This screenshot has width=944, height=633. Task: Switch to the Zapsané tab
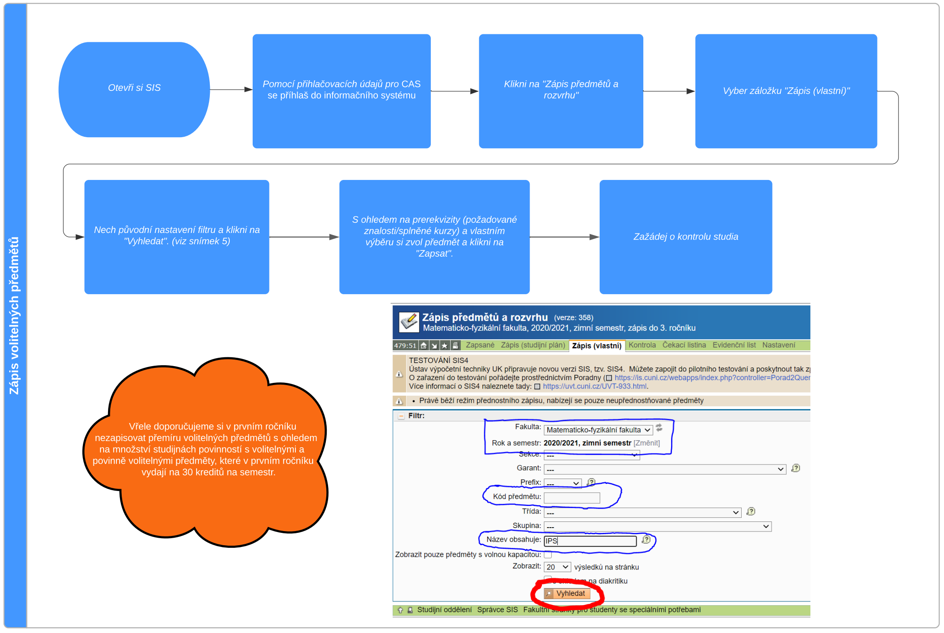pyautogui.click(x=480, y=345)
